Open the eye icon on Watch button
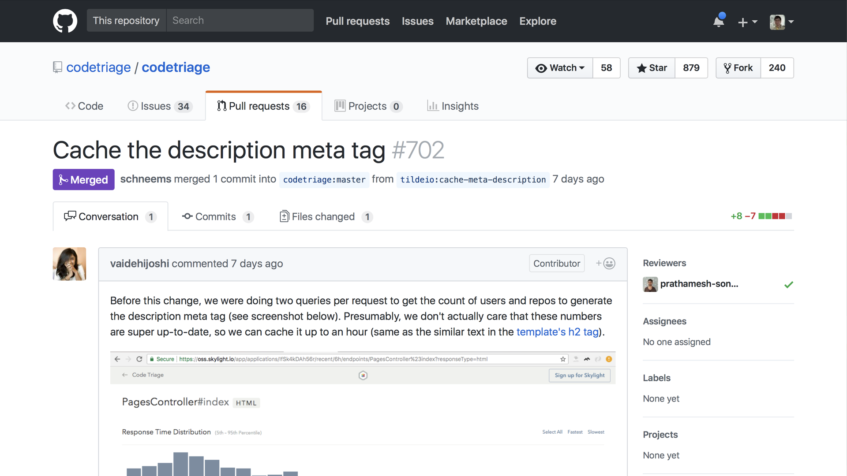 541,68
